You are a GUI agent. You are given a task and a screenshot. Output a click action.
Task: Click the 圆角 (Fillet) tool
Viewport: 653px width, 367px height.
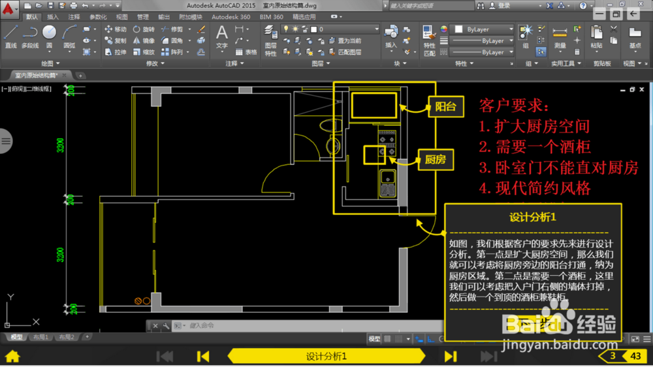click(x=172, y=40)
